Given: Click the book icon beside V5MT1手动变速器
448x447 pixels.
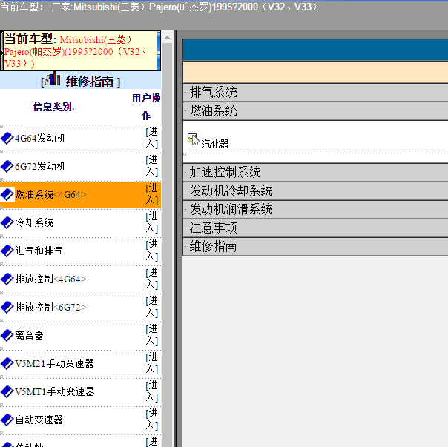Looking at the screenshot, I should coord(7,392).
